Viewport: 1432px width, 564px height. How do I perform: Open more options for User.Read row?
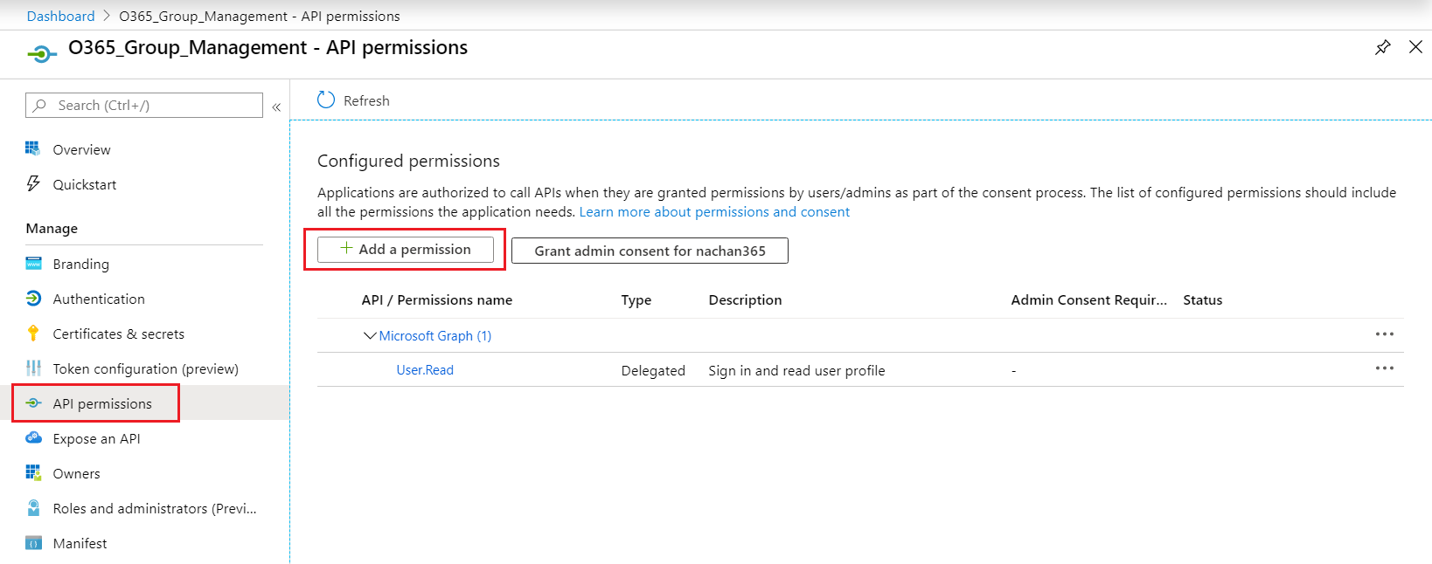point(1384,368)
